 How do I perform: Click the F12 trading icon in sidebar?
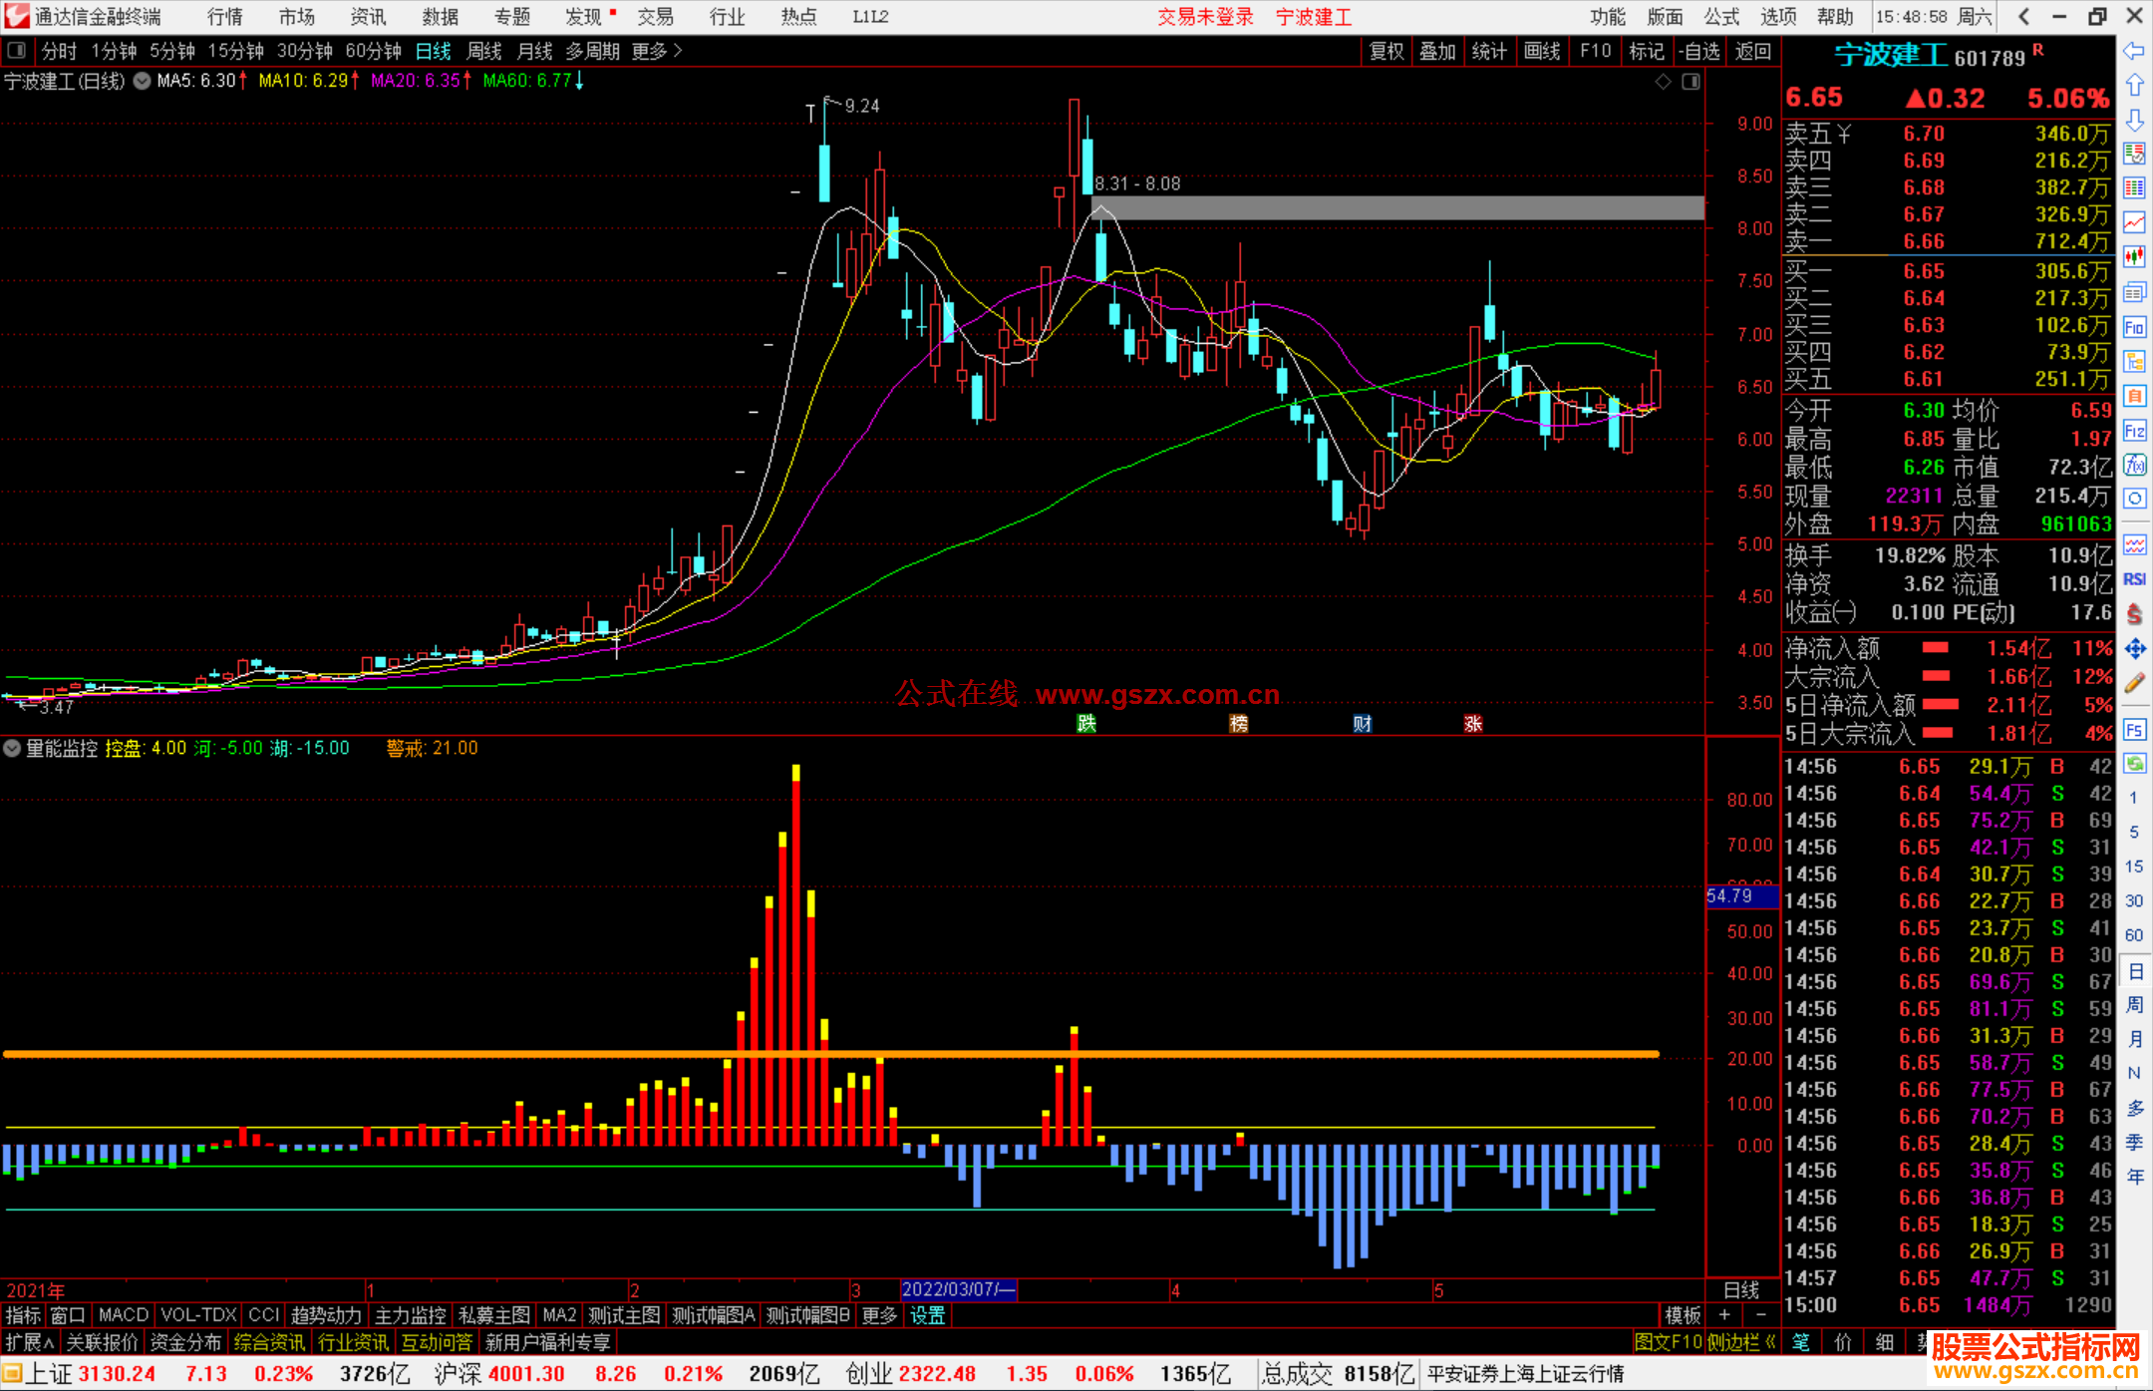2134,431
